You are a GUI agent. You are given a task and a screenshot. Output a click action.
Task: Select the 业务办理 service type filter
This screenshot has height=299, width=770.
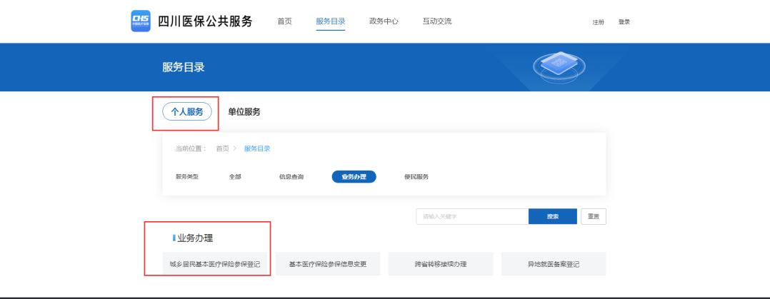point(354,177)
